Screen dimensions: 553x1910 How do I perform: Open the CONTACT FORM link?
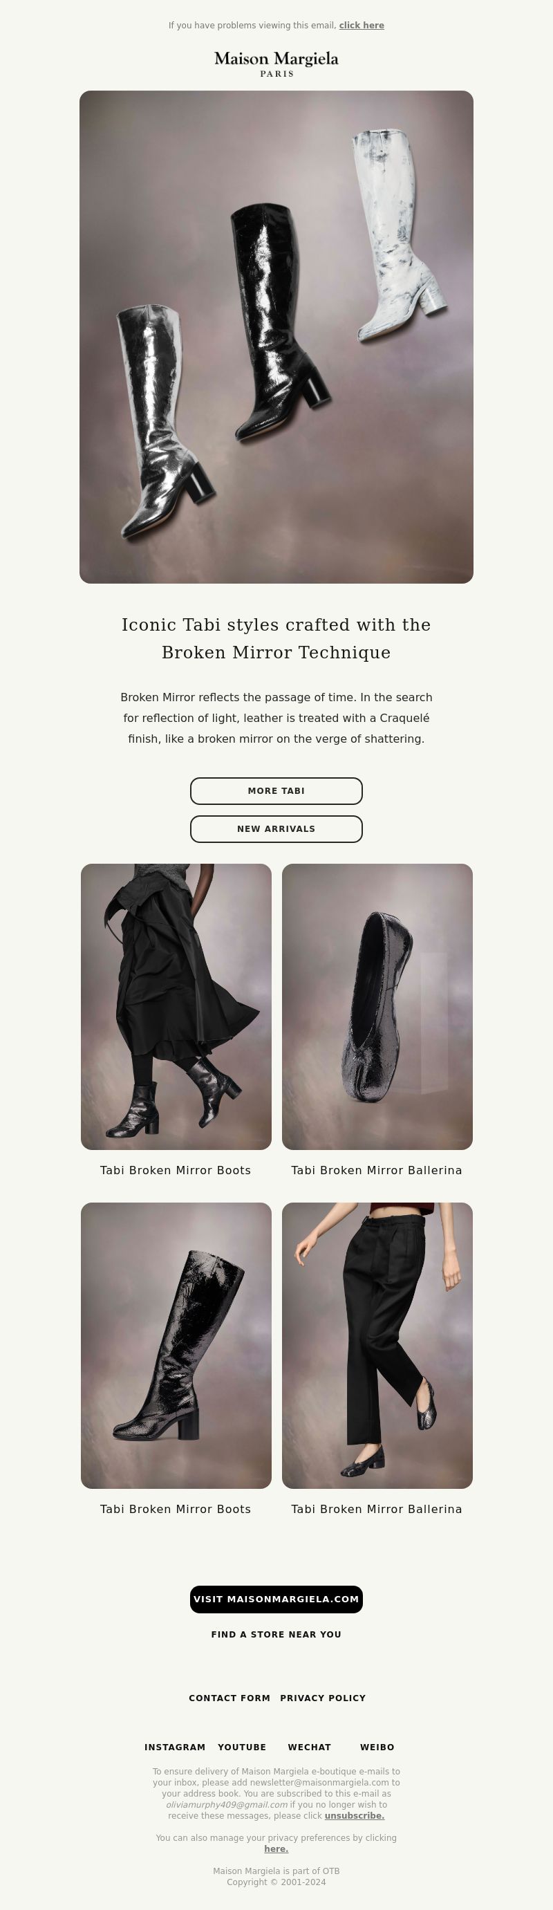(x=229, y=1698)
